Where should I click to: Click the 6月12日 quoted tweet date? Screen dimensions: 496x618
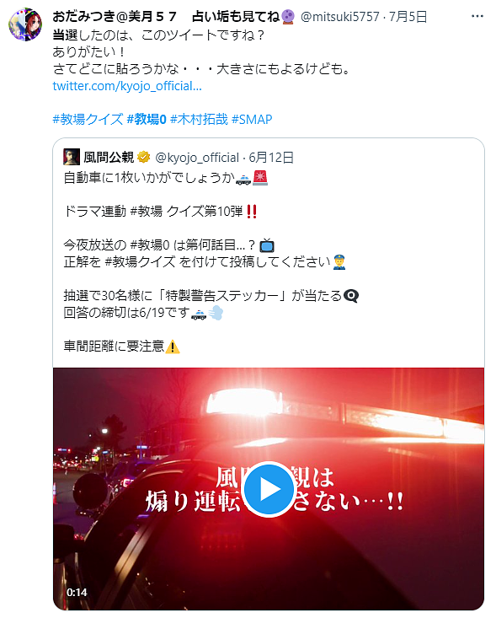[271, 158]
